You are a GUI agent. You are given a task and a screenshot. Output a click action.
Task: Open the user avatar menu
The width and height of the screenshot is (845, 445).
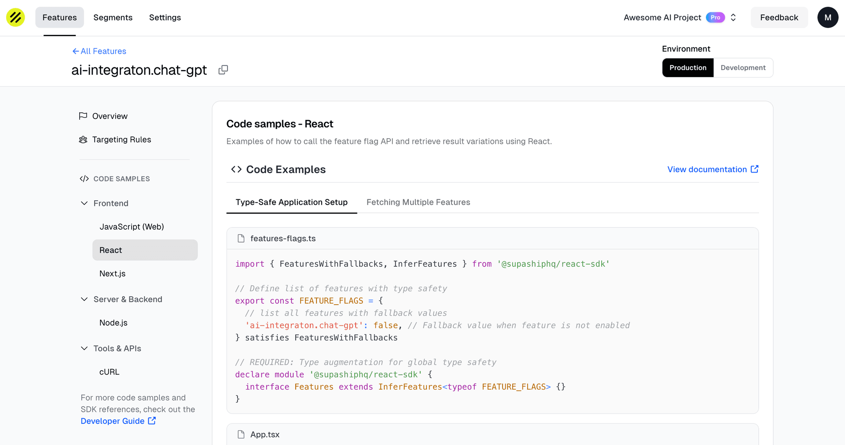(828, 17)
